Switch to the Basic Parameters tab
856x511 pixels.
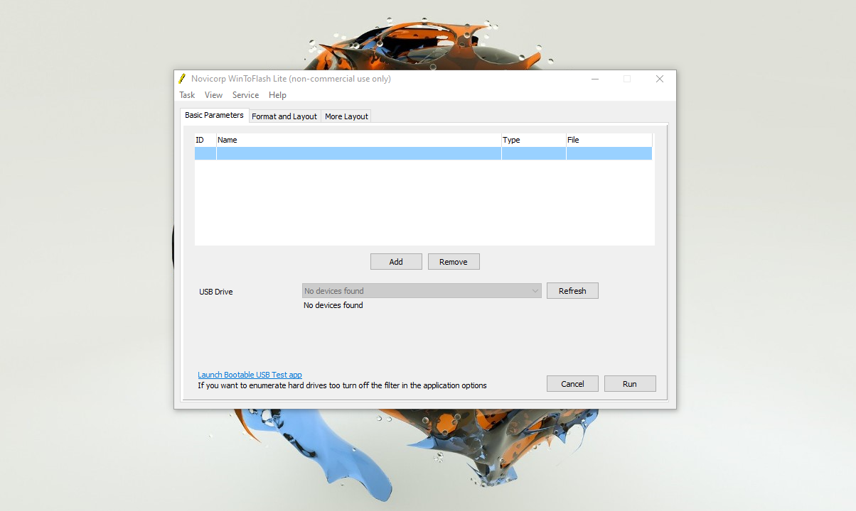coord(214,115)
